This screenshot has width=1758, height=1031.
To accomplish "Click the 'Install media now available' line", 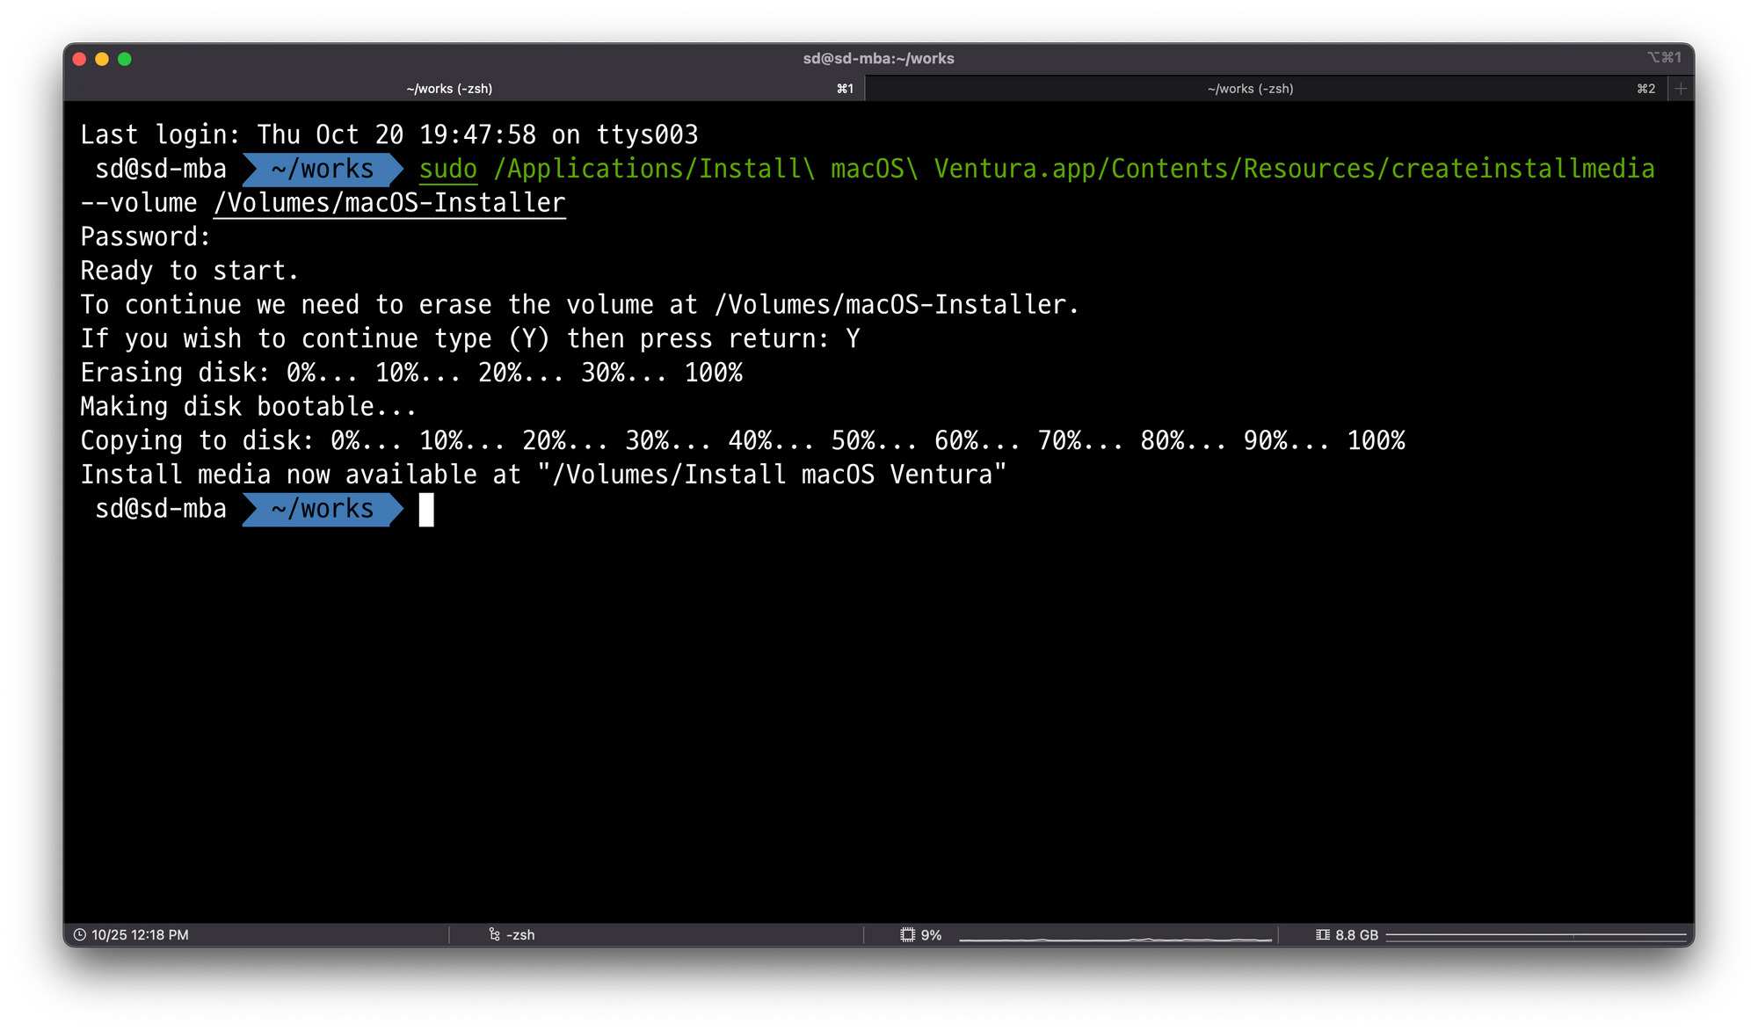I will pyautogui.click(x=543, y=475).
